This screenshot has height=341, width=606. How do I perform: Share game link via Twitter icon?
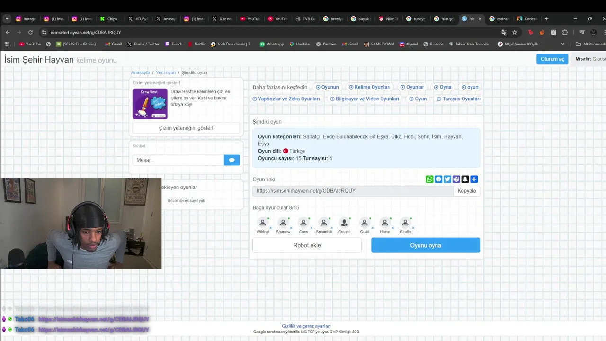(x=447, y=179)
